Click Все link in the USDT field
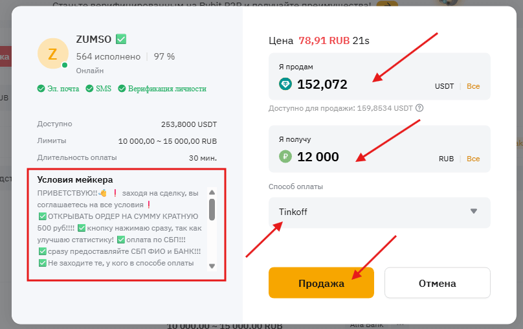The height and width of the screenshot is (329, 523). [x=473, y=86]
